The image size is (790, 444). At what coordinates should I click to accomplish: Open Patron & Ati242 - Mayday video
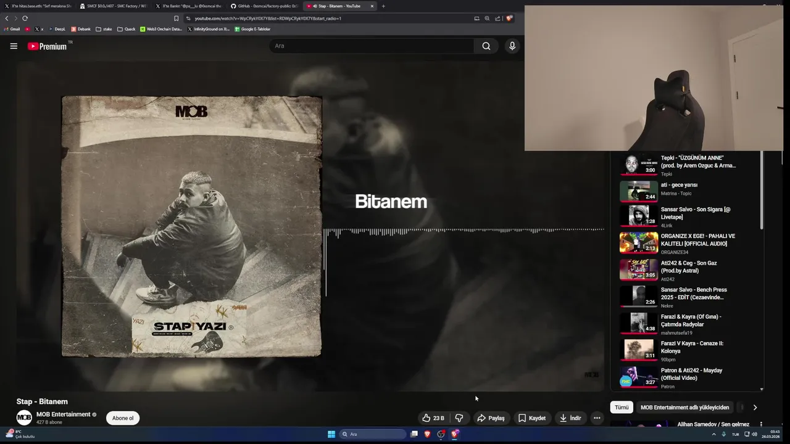(x=685, y=377)
